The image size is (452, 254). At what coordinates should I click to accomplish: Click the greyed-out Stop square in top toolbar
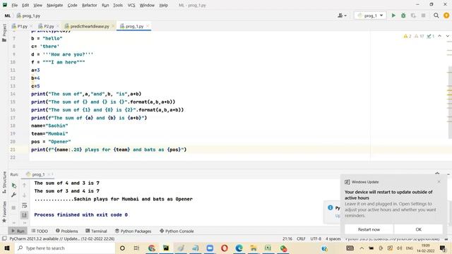423,16
